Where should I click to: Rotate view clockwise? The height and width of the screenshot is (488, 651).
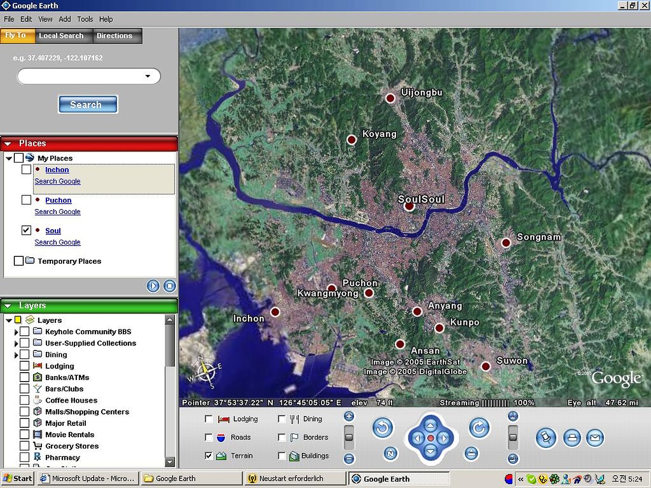click(x=479, y=427)
